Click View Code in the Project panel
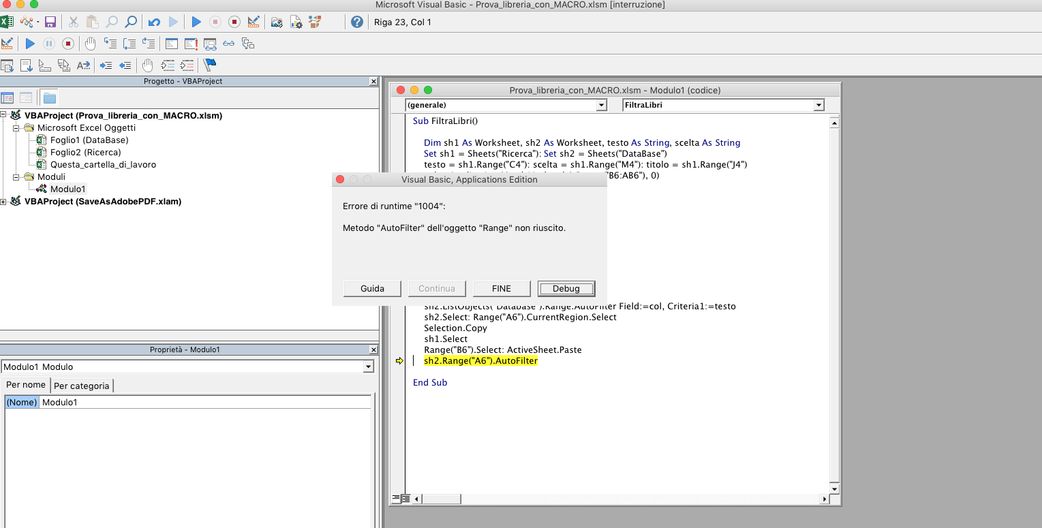This screenshot has height=528, width=1042. pos(7,97)
